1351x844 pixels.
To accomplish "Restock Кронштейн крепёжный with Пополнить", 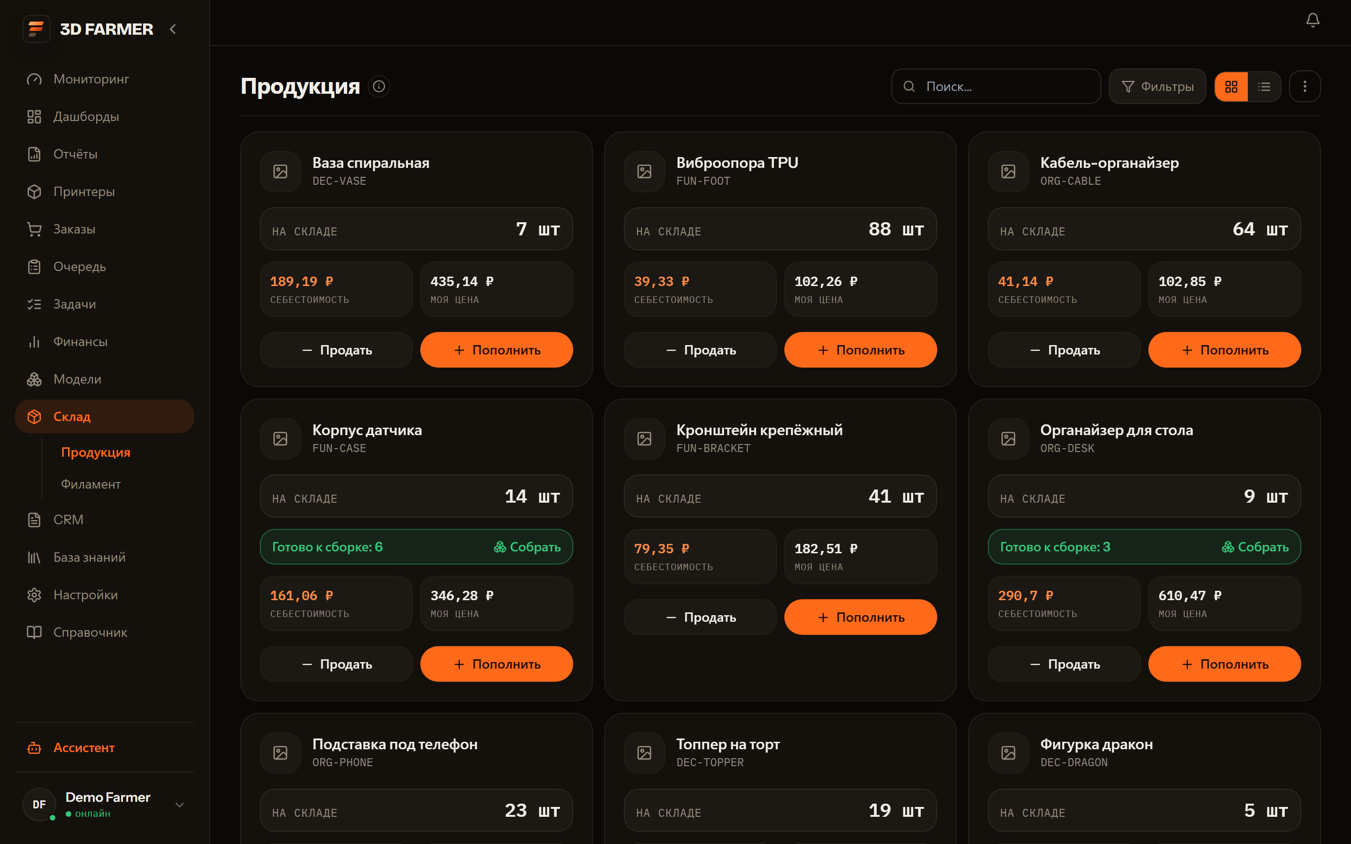I will [x=860, y=618].
